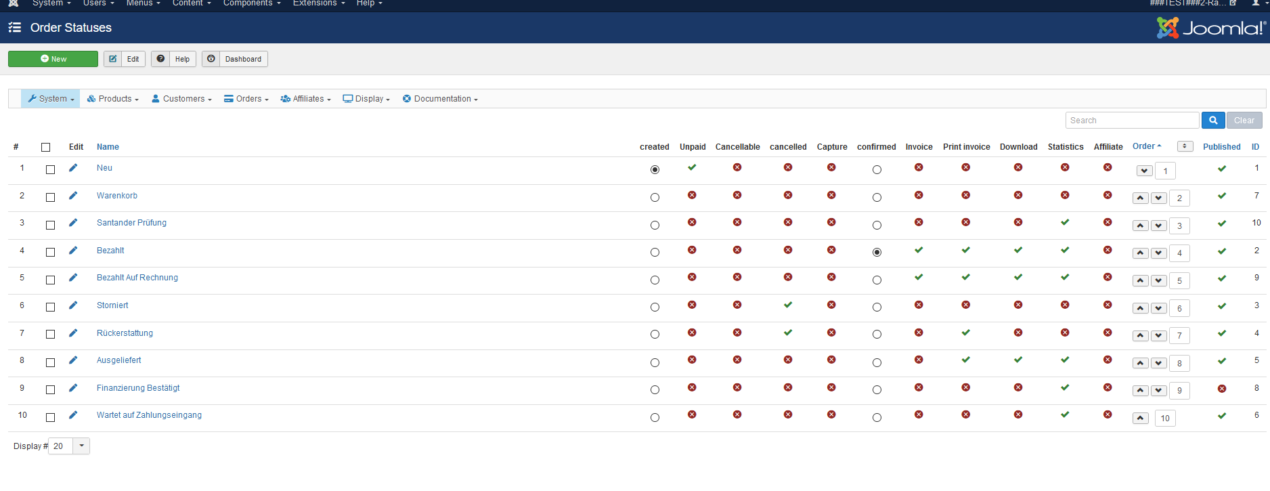The height and width of the screenshot is (491, 1270).
Task: Open the Rückerstattung status link
Action: click(125, 333)
